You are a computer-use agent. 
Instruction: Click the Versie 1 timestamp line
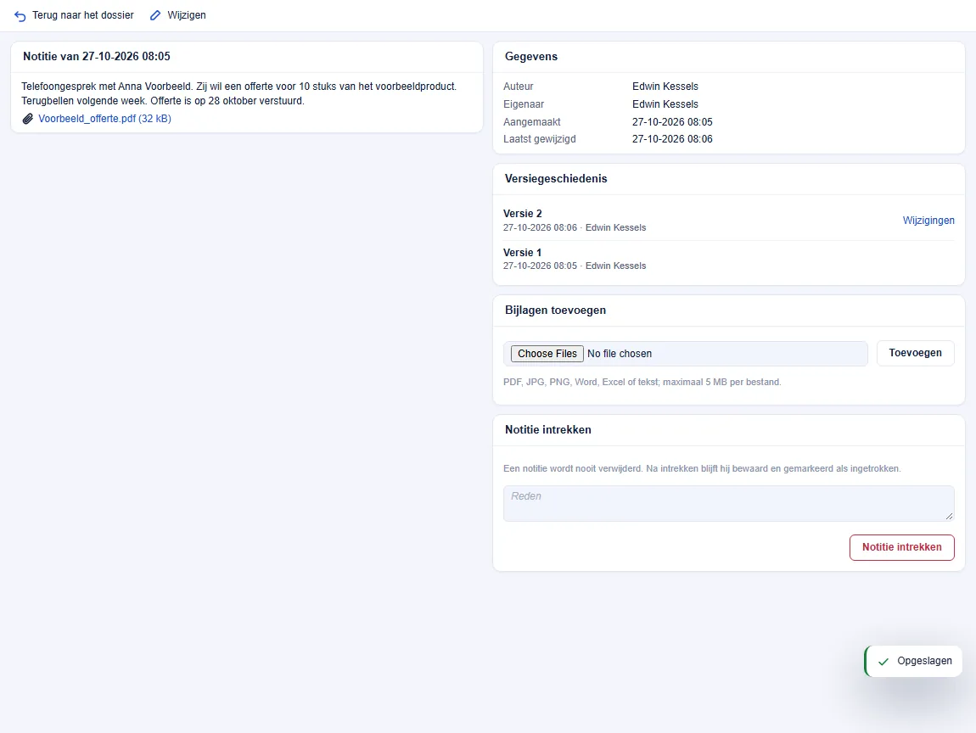pos(575,266)
